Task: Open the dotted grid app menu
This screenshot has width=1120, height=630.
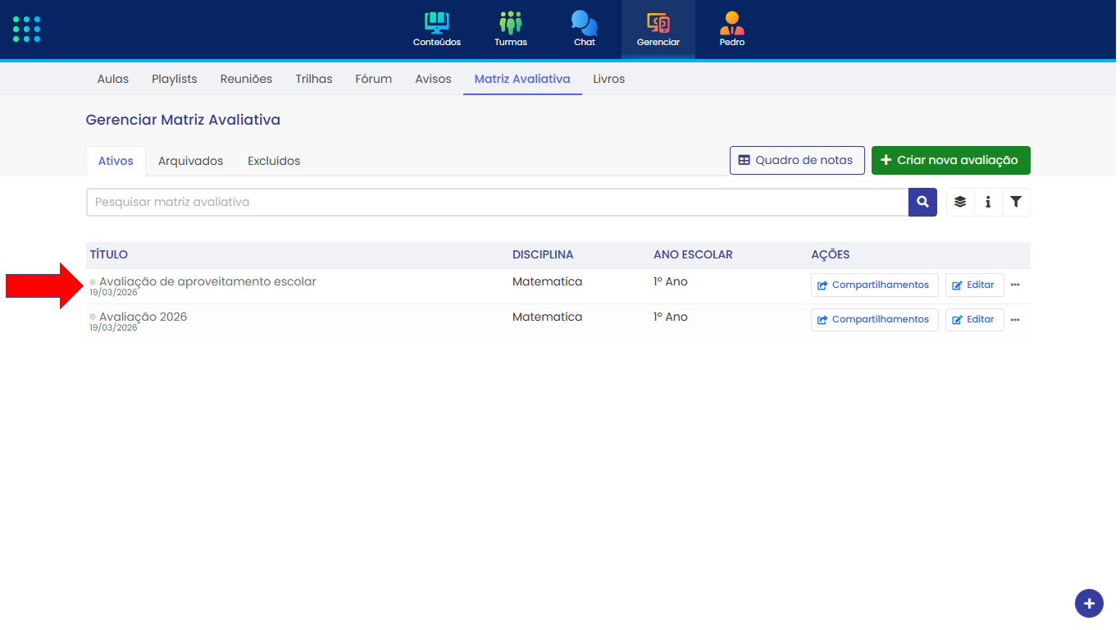Action: 26,29
